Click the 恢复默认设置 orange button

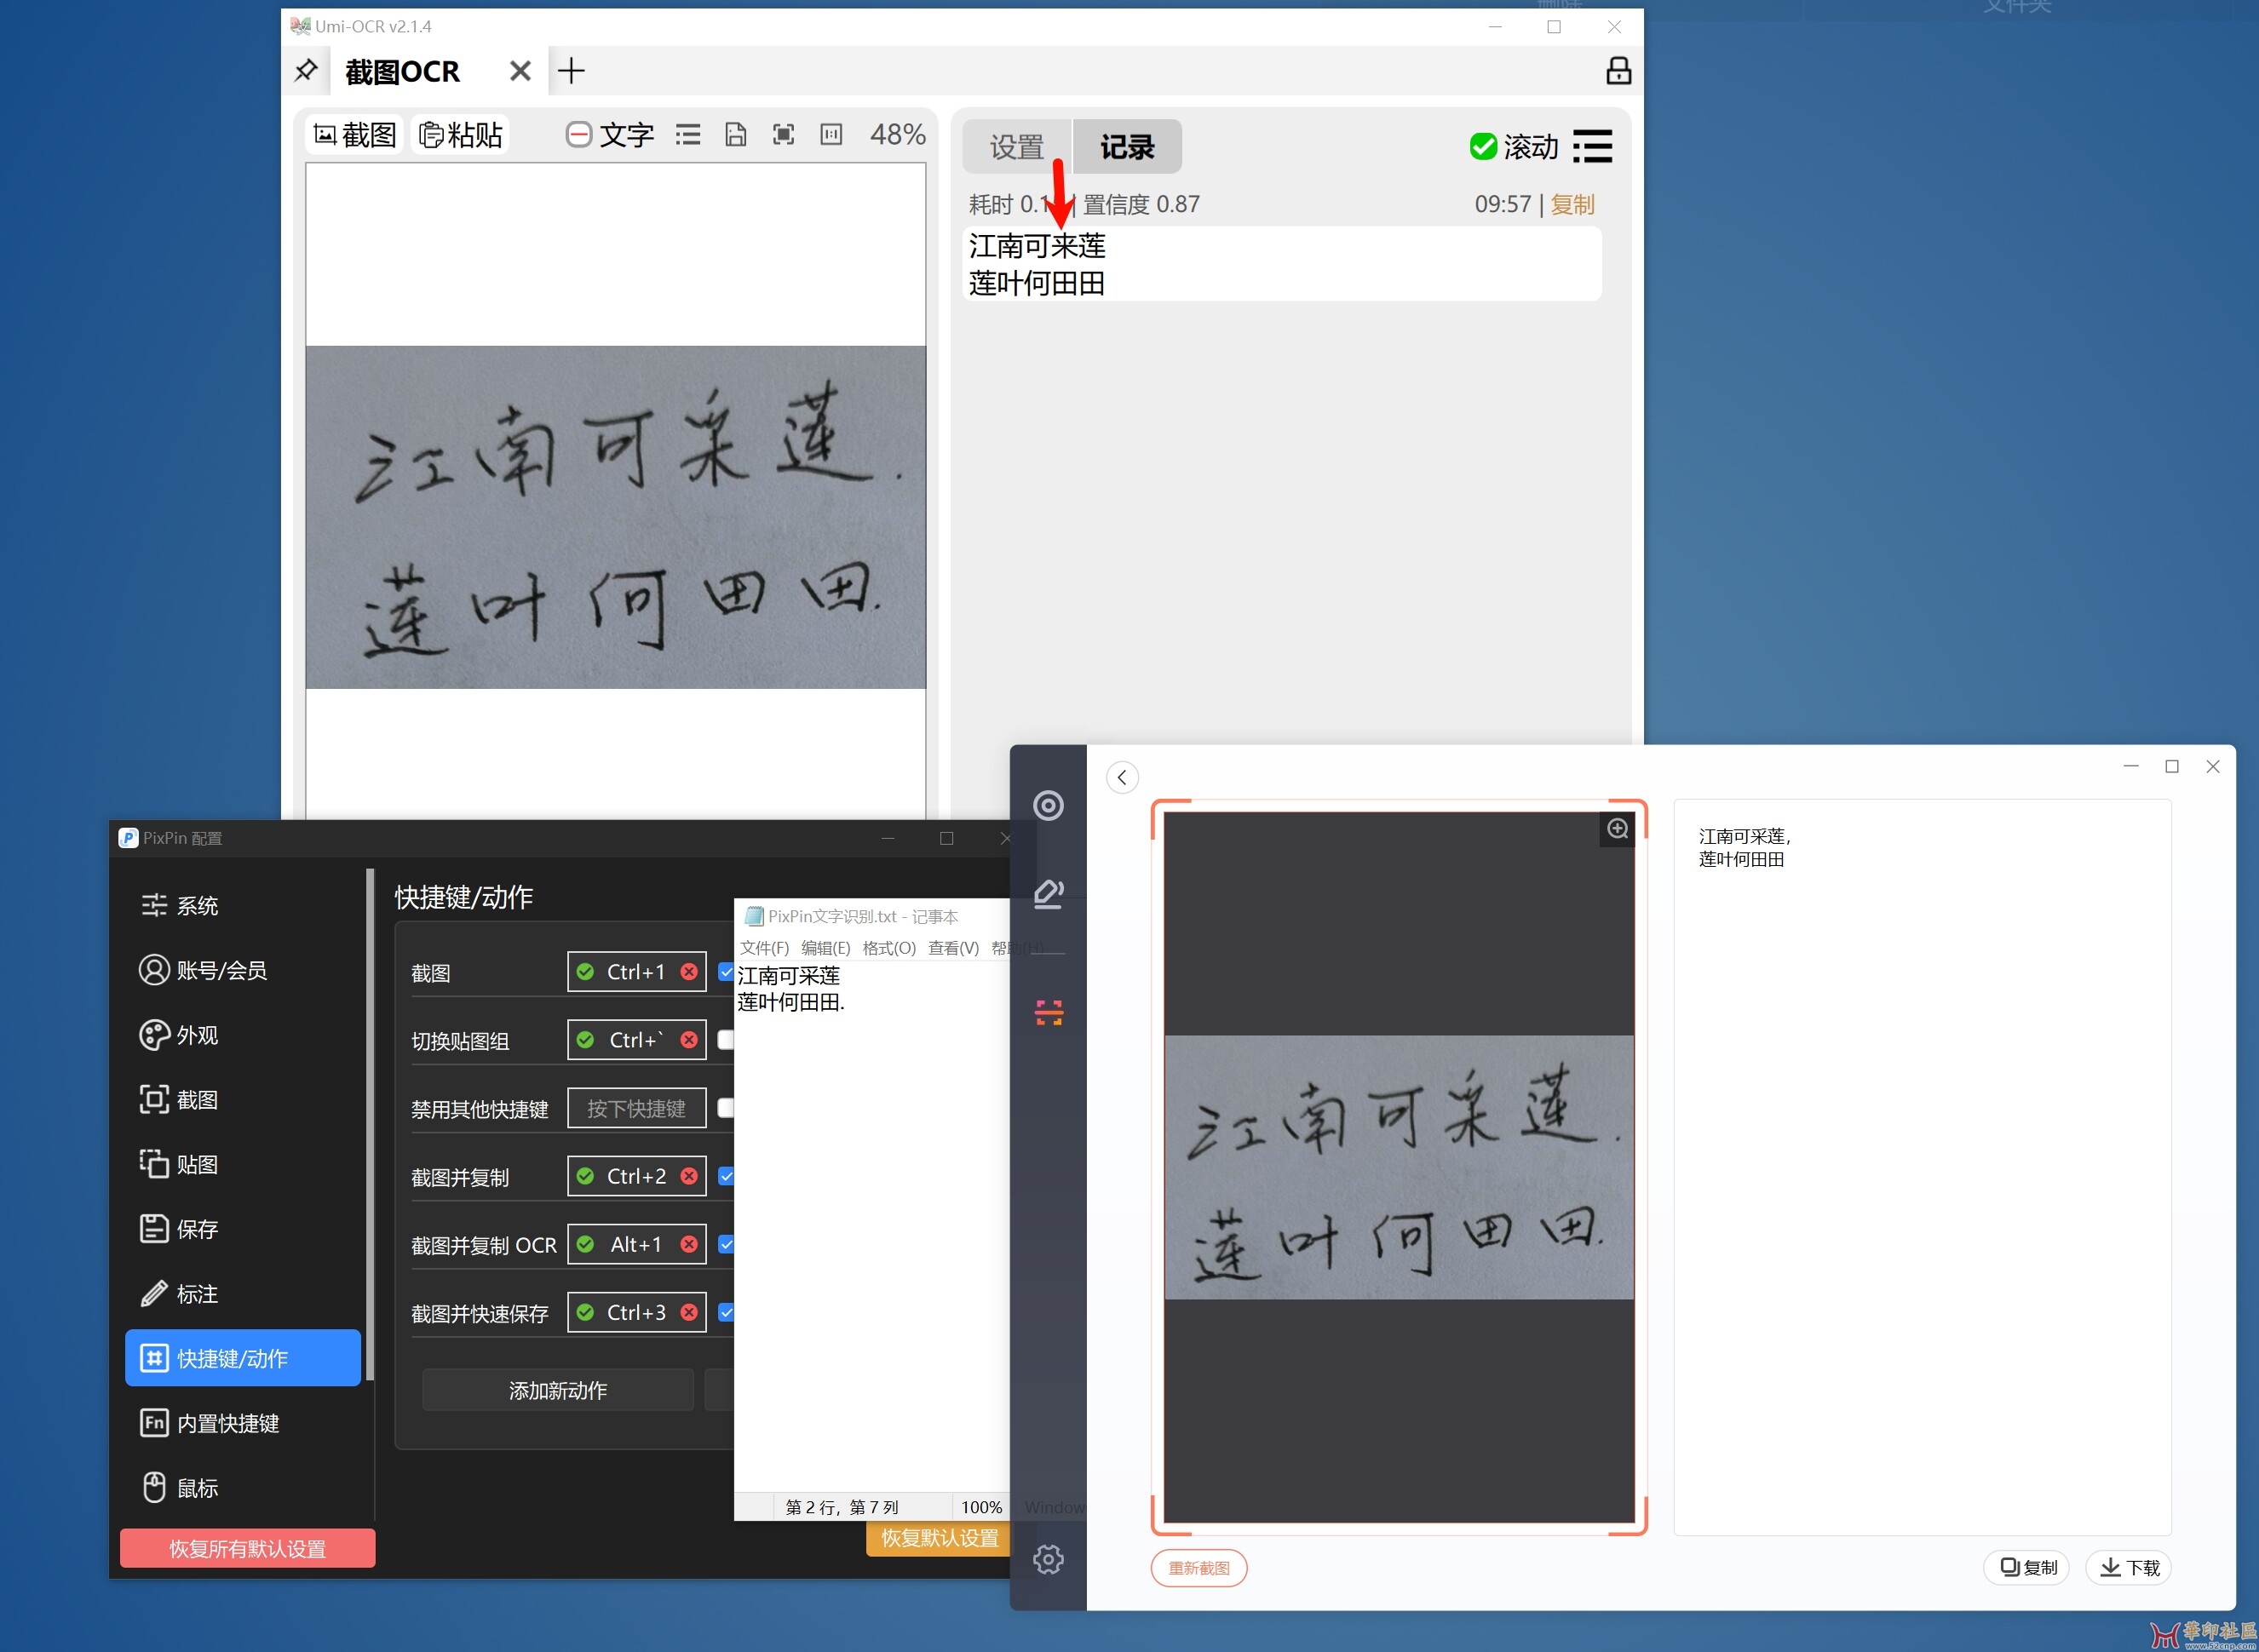pos(940,1538)
